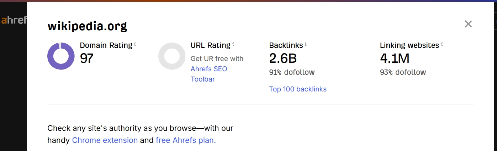Click the info icon beside Linking websites
The width and height of the screenshot is (497, 151).
tap(442, 44)
